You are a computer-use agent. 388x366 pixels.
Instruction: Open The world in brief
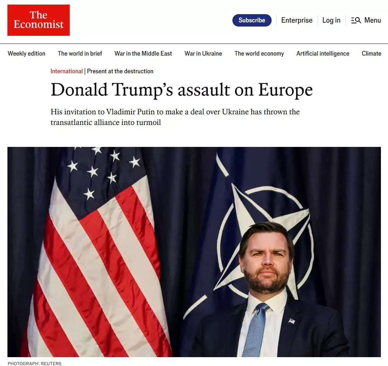click(80, 53)
